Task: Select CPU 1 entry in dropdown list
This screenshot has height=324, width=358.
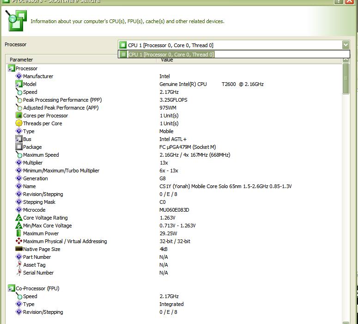Action: pos(234,55)
